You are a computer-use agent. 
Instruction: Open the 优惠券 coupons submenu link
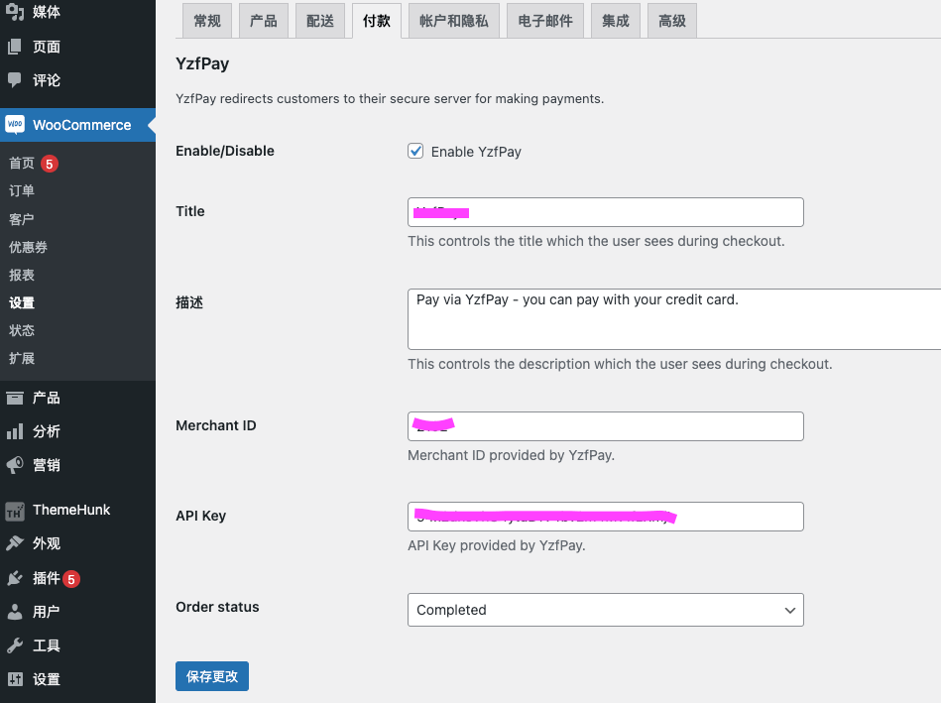click(28, 247)
